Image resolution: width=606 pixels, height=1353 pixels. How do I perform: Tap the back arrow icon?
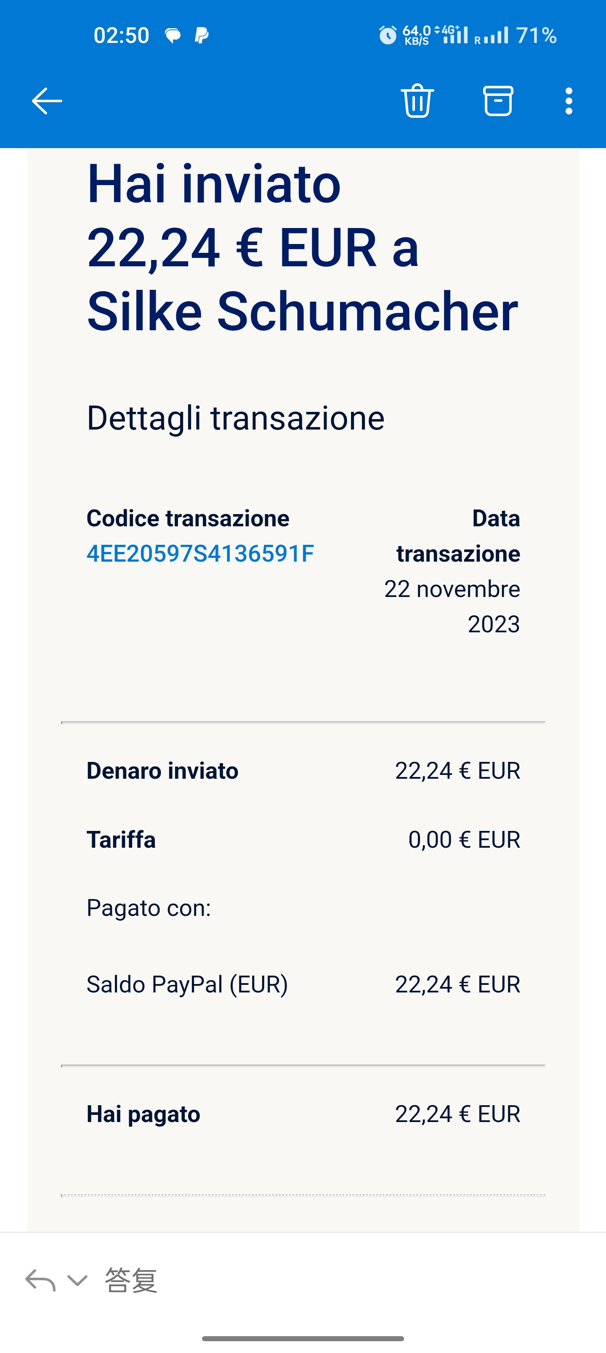pos(47,101)
